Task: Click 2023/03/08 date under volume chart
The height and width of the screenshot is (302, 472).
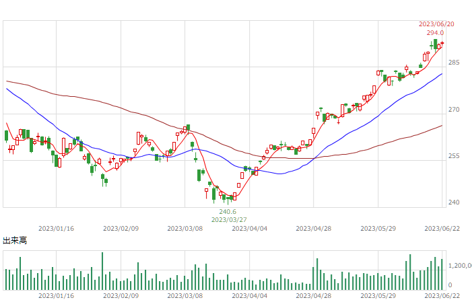Action: (184, 296)
